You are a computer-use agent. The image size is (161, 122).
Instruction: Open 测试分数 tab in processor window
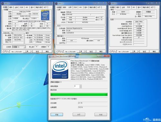click(x=39, y=7)
